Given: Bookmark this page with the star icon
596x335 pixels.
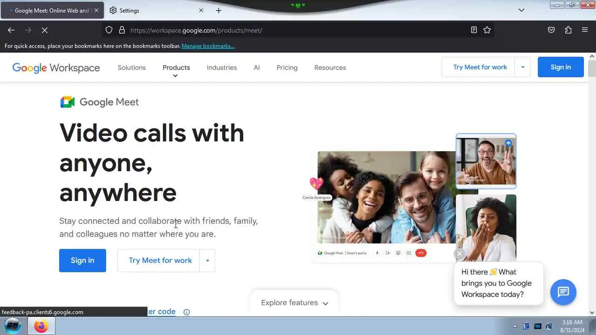Looking at the screenshot, I should click(487, 30).
